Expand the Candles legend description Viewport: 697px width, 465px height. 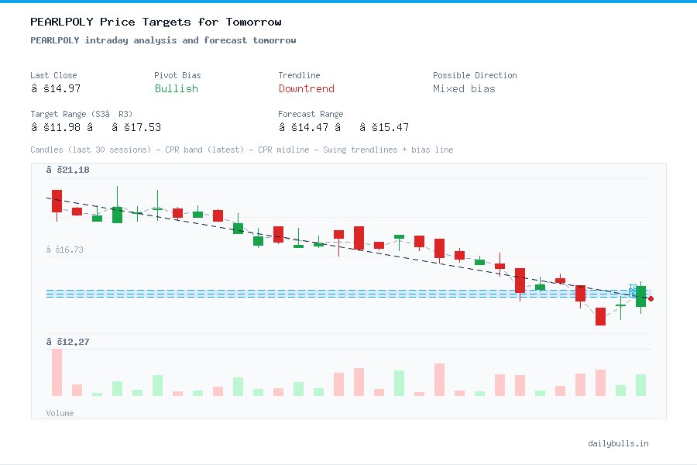(x=240, y=150)
